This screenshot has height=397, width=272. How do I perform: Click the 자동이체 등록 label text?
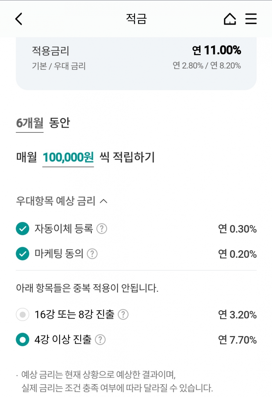[64, 229]
